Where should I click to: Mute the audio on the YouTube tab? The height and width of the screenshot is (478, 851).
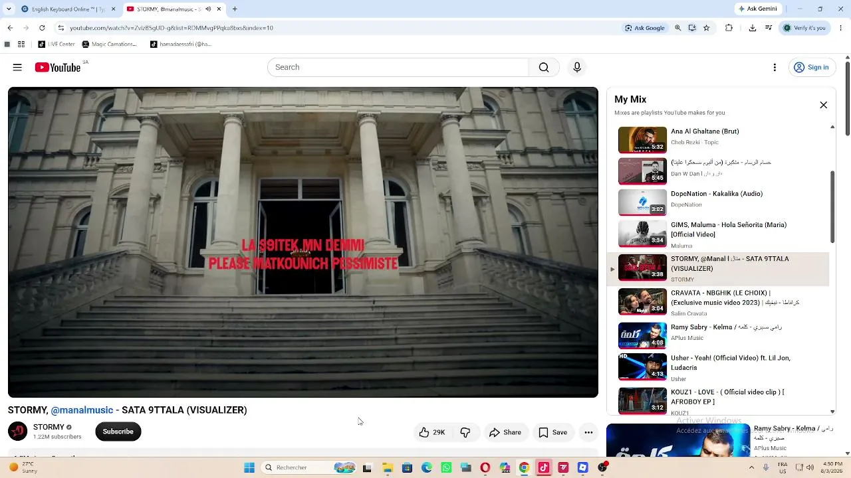208,9
